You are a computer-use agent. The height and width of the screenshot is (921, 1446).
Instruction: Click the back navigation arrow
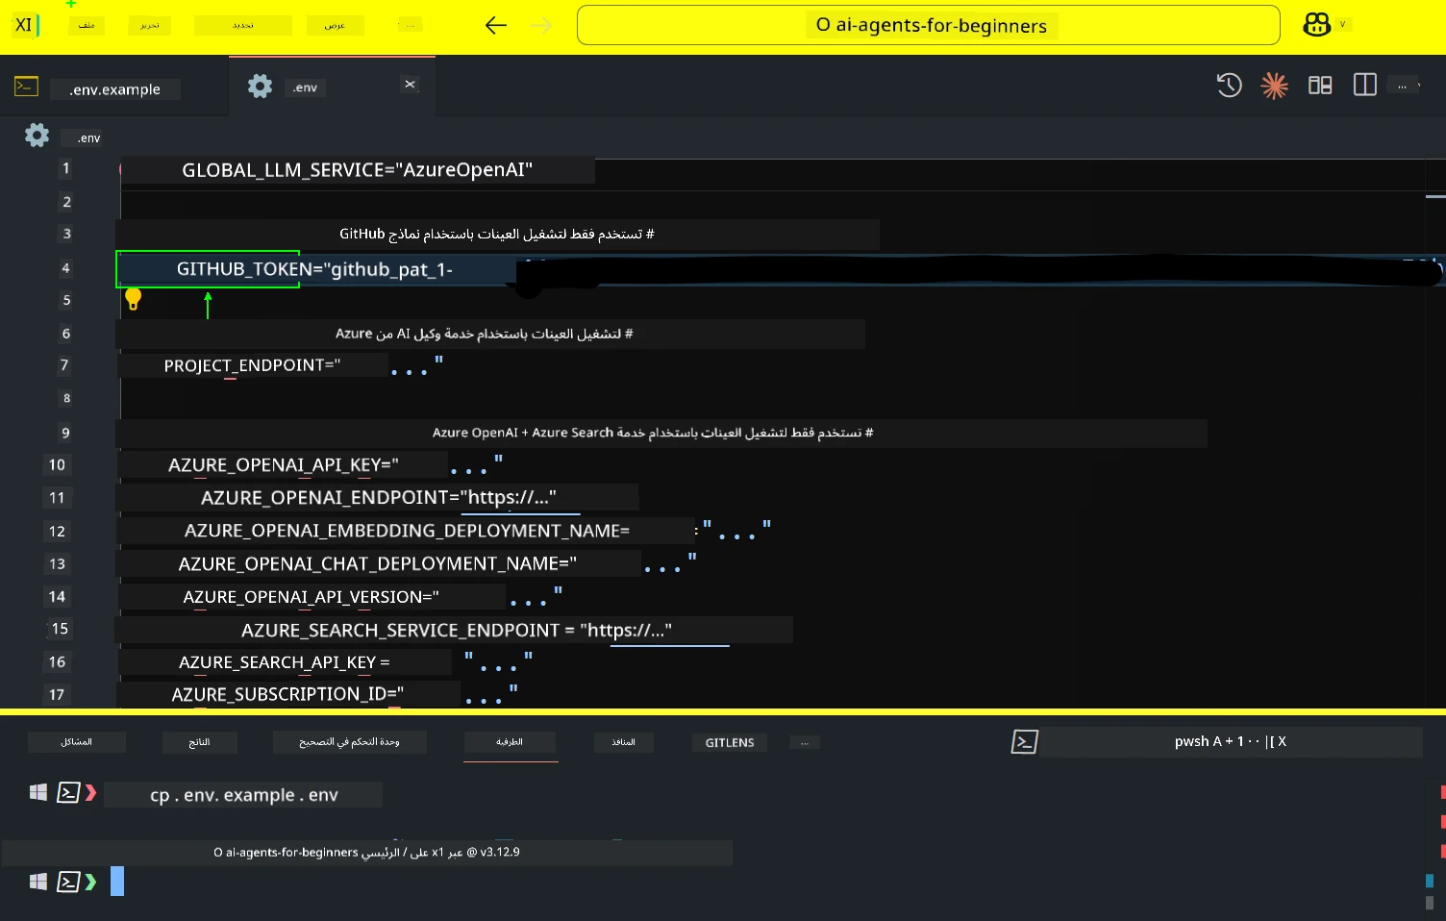pos(496,25)
